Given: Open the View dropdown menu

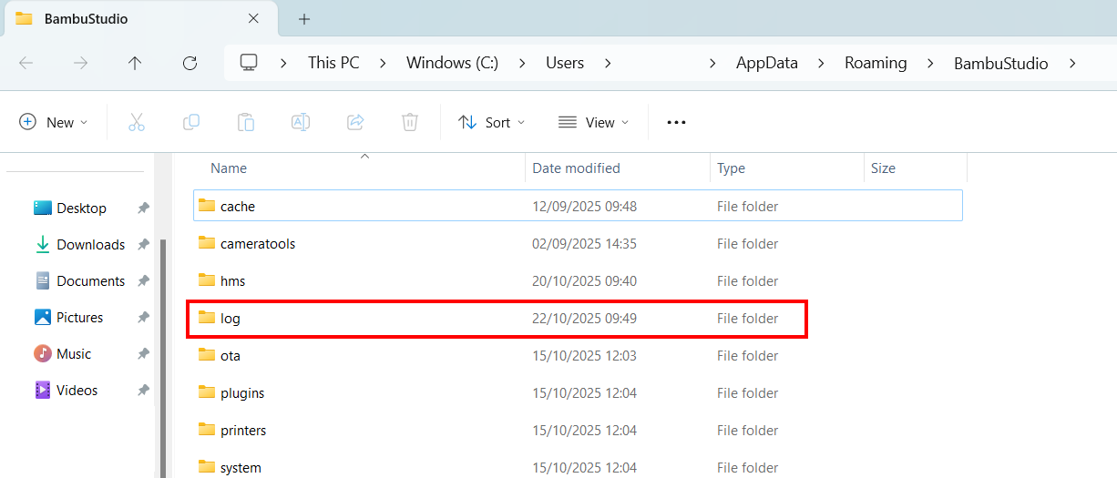Looking at the screenshot, I should click(x=593, y=122).
